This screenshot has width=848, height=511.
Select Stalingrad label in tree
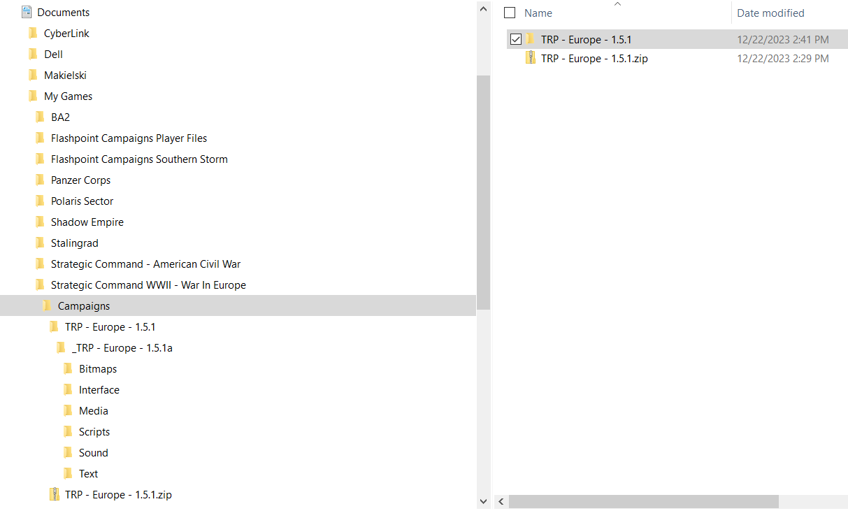74,243
